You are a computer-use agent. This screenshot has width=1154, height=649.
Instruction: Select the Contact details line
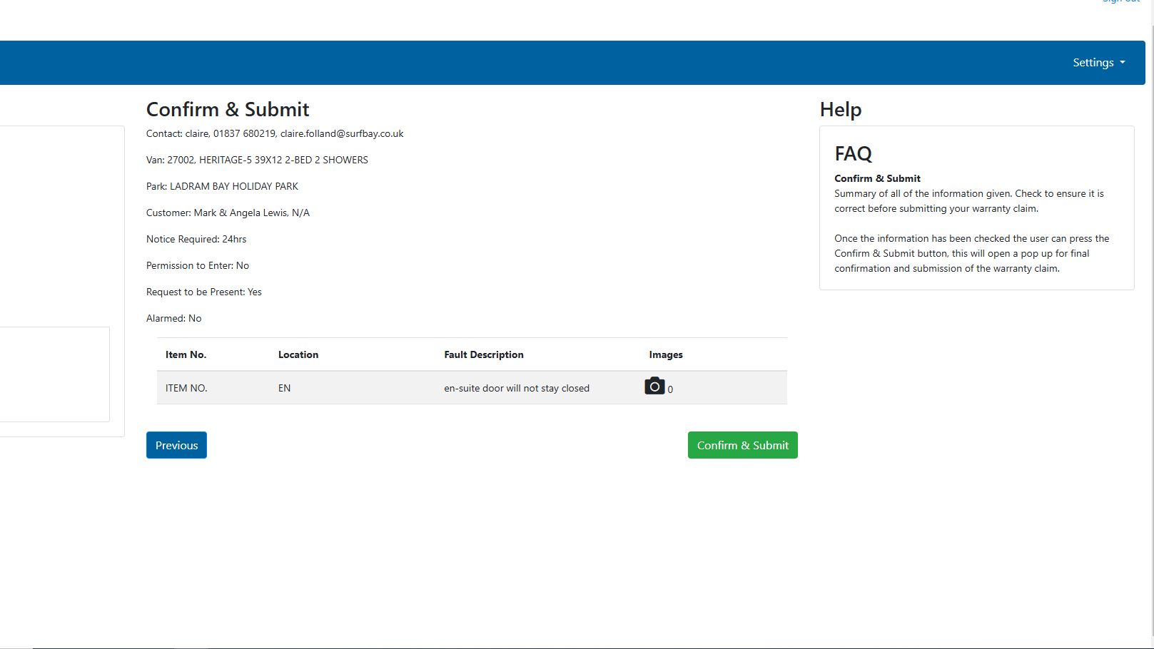[275, 133]
